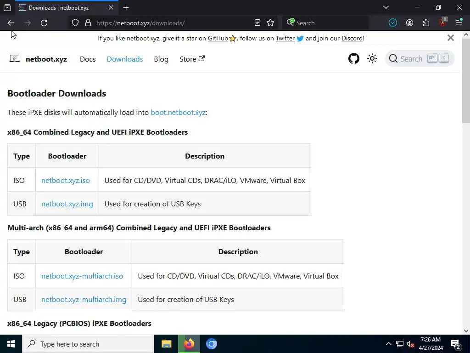The width and height of the screenshot is (470, 353).
Task: Open the Firefox application menu
Action: (x=459, y=23)
